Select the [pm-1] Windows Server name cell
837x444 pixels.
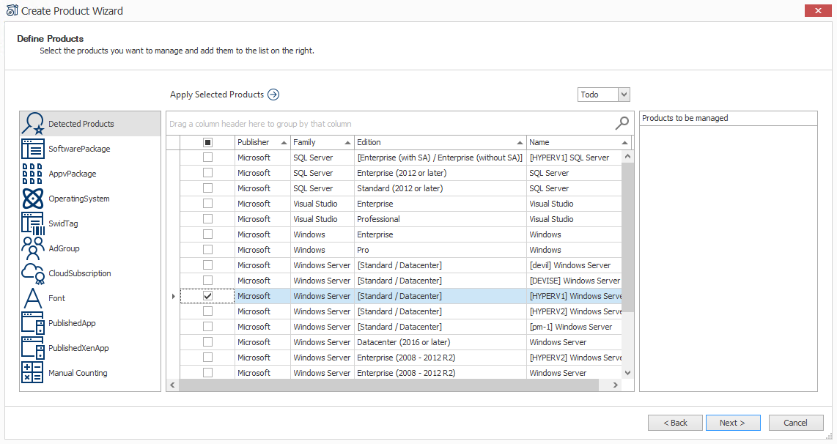click(575, 327)
